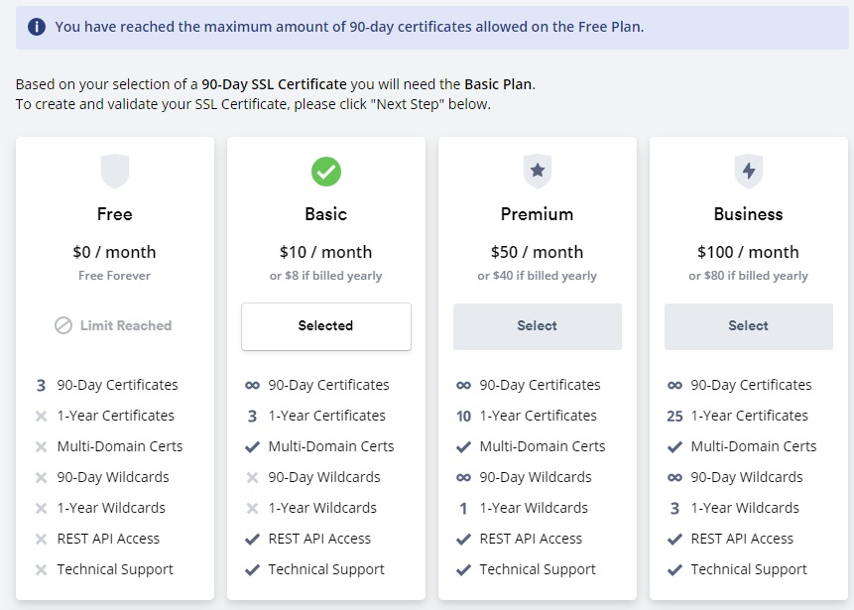Click the X icon beside Basic 1-Year Wildcards

pos(252,508)
